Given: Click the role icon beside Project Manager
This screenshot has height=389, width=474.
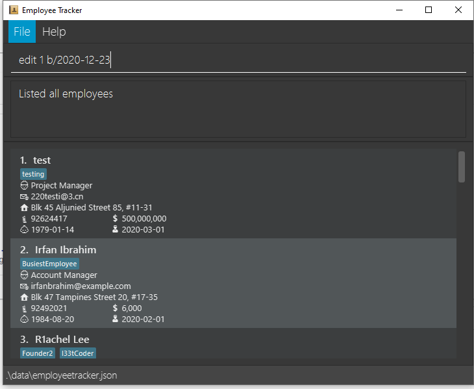Looking at the screenshot, I should [x=24, y=185].
